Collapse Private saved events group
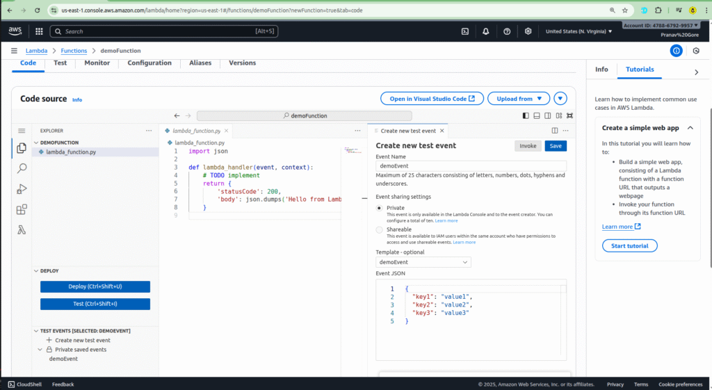Screen dimensions: 712x390 pyautogui.click(x=40, y=350)
